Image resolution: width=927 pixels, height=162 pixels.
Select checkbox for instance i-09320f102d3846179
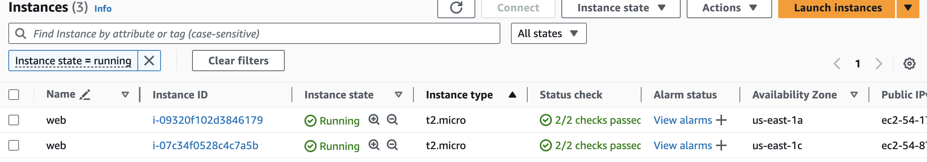click(14, 120)
